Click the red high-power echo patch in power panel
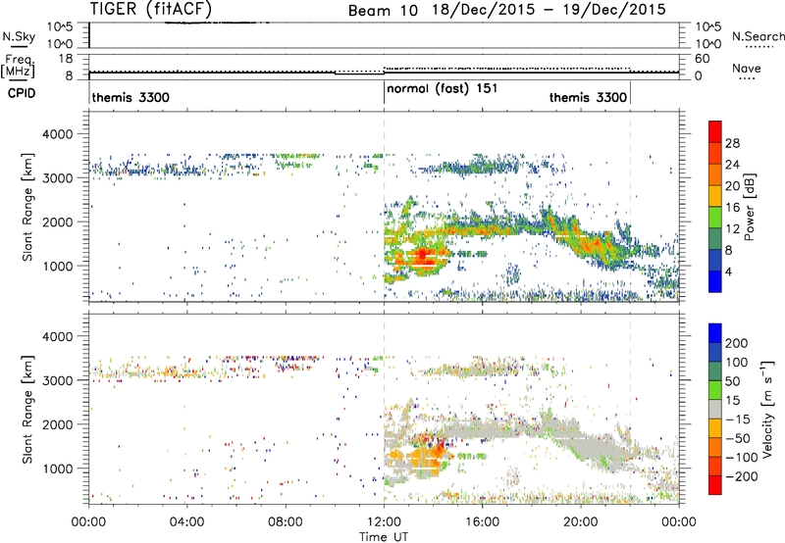This screenshot has height=543, width=785. [x=422, y=255]
